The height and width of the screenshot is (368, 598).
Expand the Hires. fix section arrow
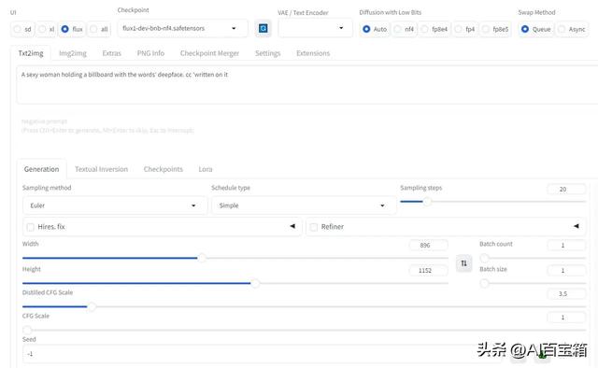coord(292,226)
